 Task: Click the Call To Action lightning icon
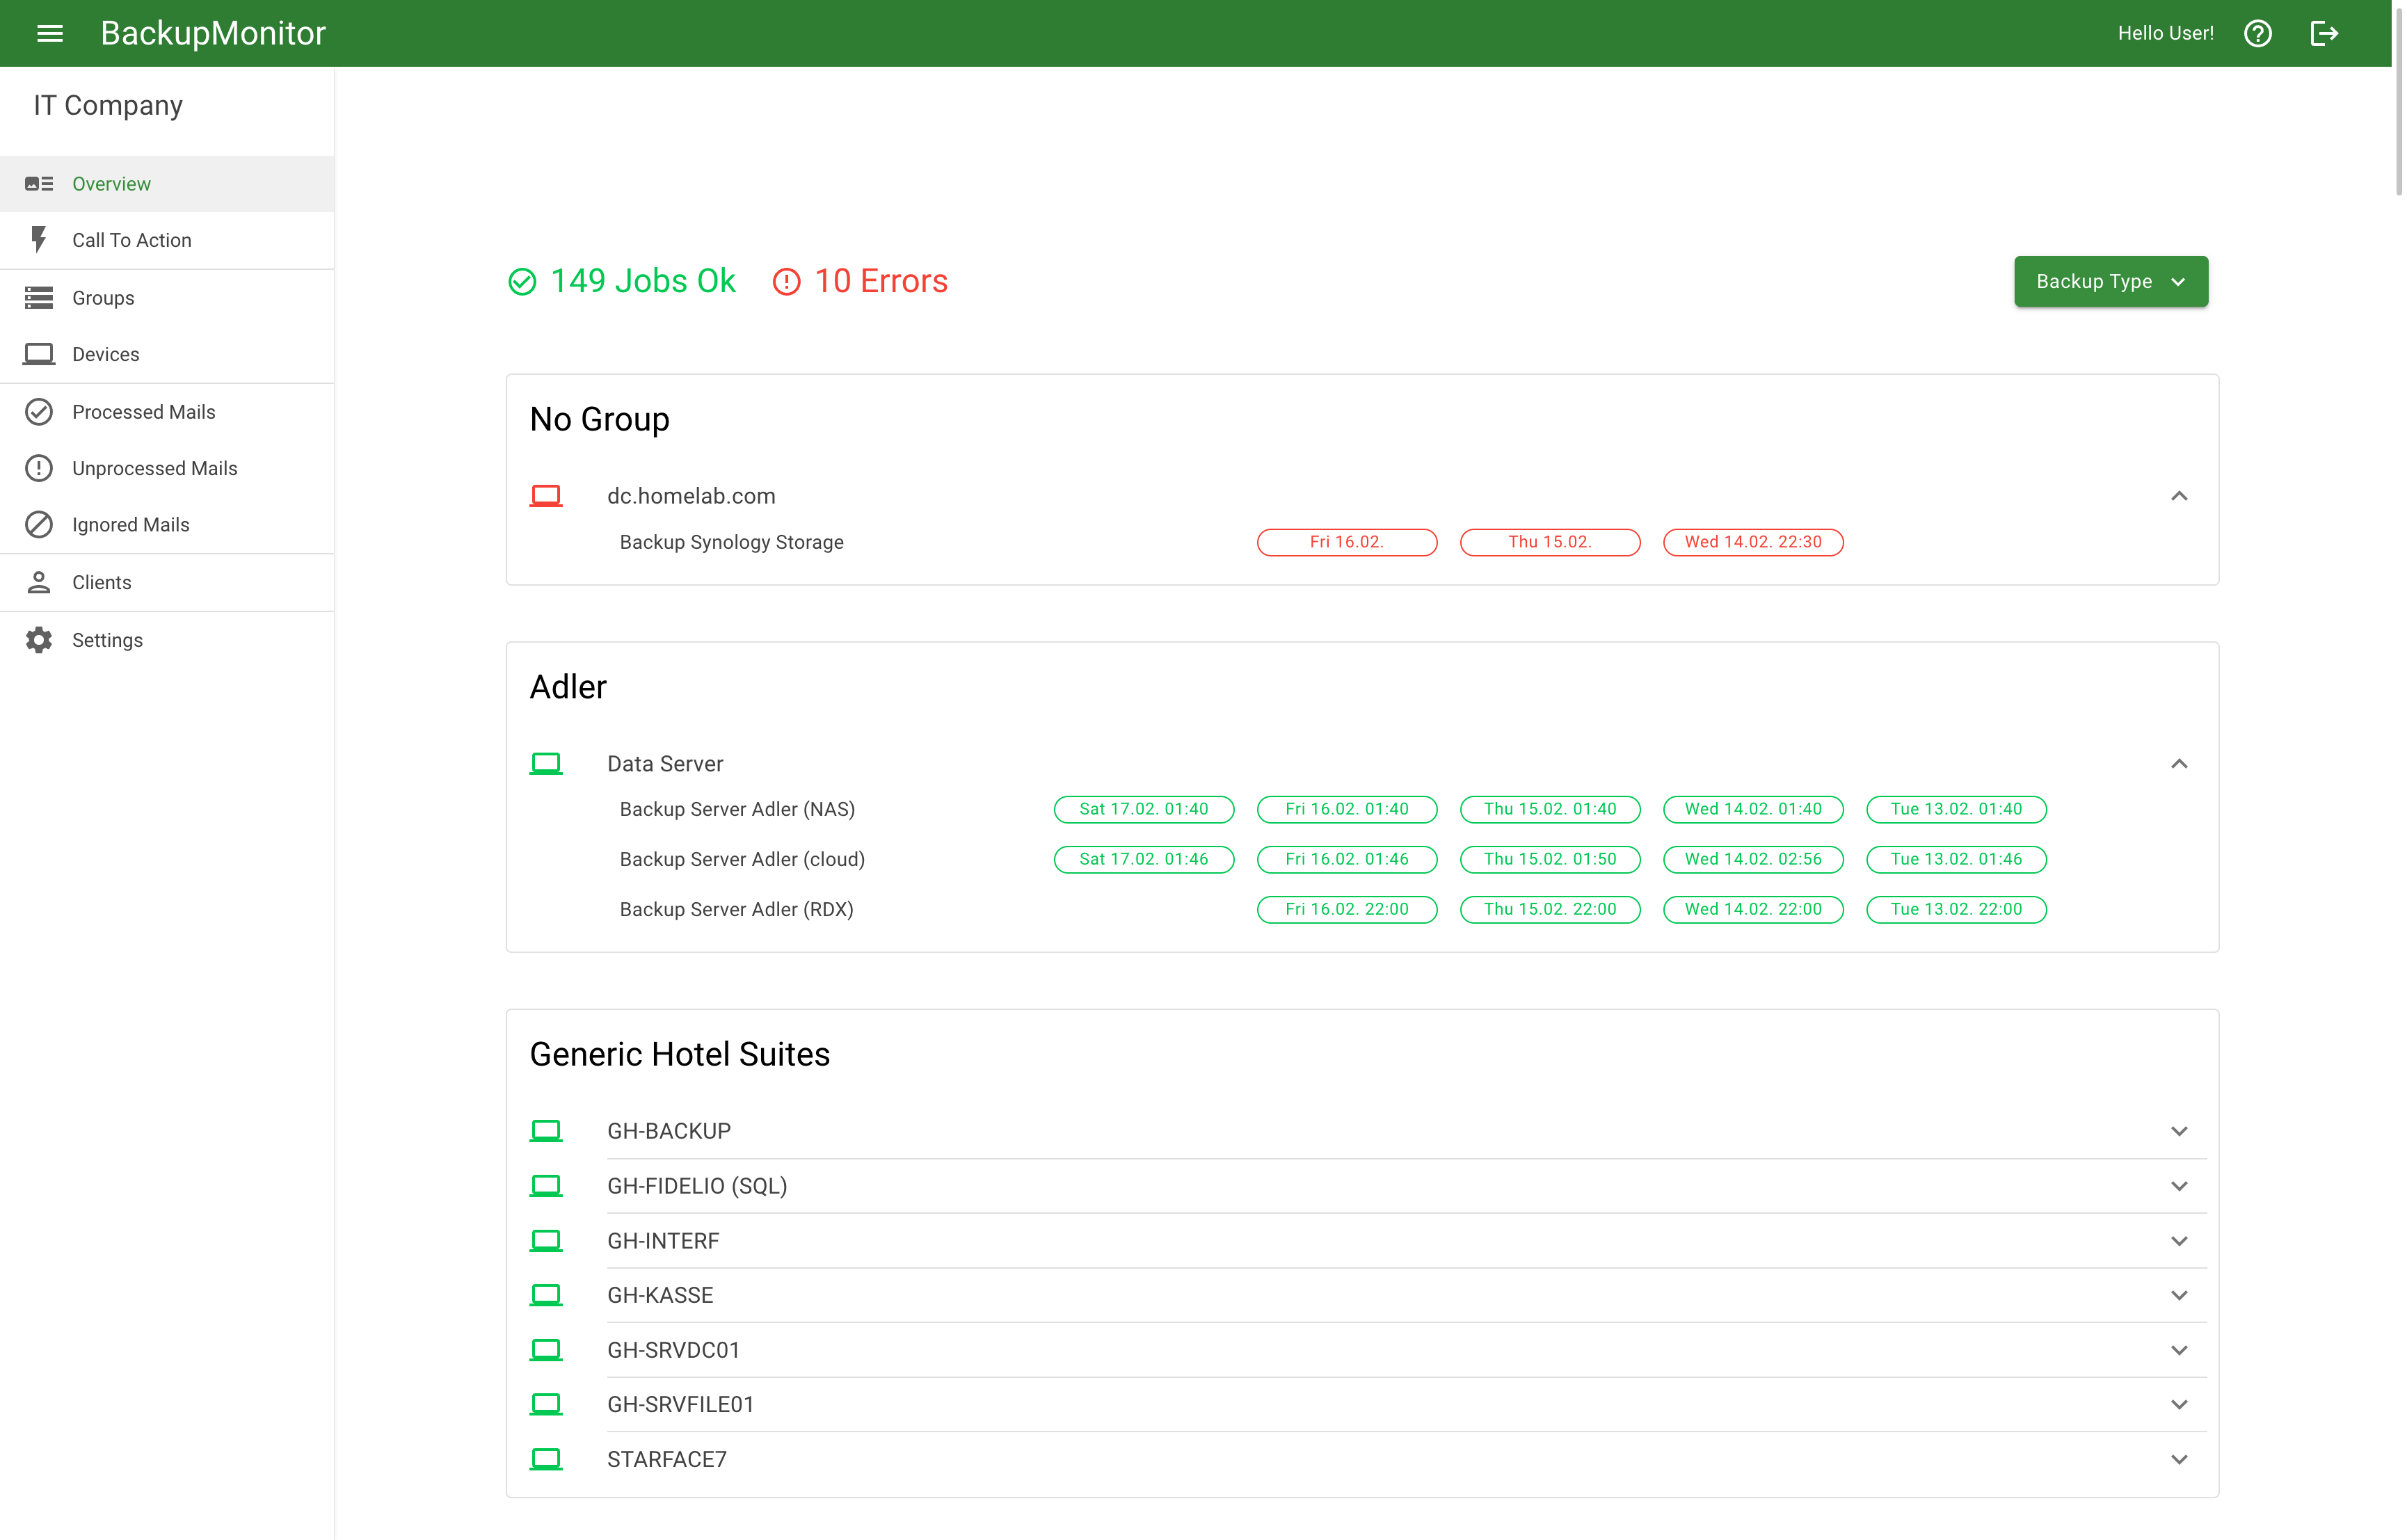pyautogui.click(x=39, y=240)
